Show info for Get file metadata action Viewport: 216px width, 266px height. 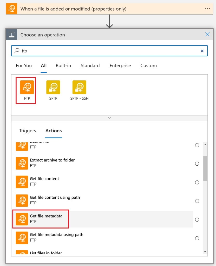coord(197,219)
